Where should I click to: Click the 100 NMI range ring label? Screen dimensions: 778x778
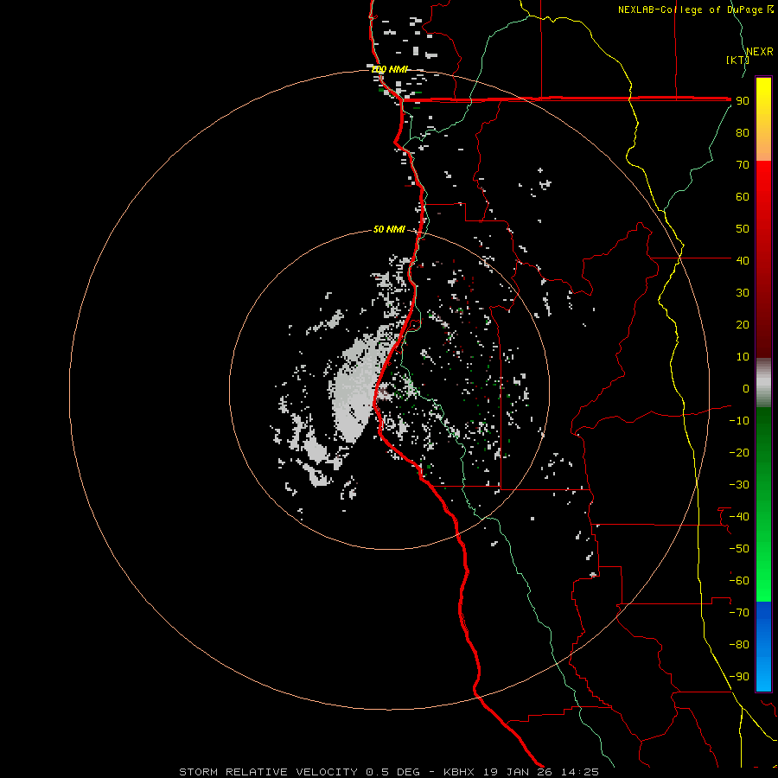click(x=390, y=69)
